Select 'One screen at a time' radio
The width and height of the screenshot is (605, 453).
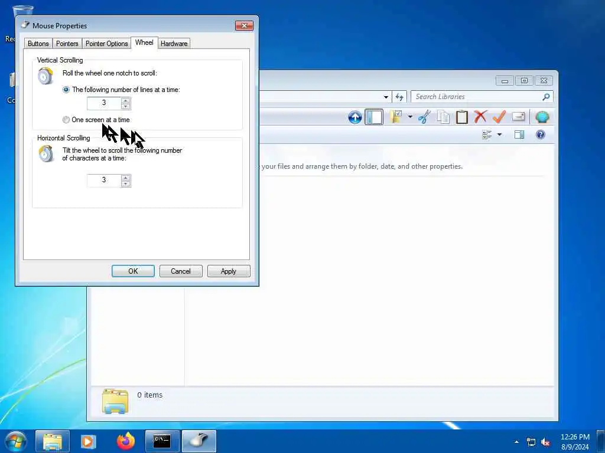(x=66, y=120)
